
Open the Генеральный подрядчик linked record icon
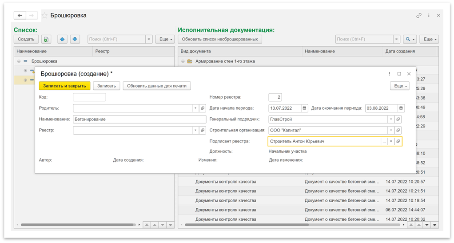point(398,119)
